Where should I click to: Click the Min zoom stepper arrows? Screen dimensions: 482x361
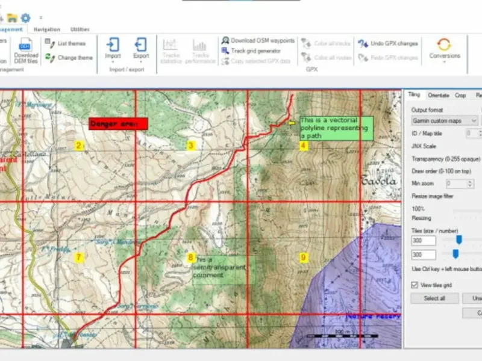pos(469,184)
